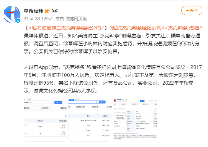Image resolution: width=208 pixels, height=147 pixels.
Task: Click the text 公安机关已依法对徐某辉予以治安拘留
Action: tap(75, 51)
